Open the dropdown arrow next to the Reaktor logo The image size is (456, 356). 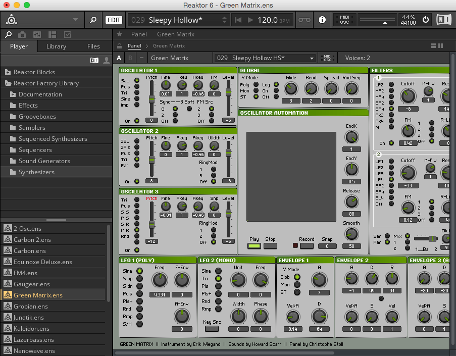[x=75, y=20]
